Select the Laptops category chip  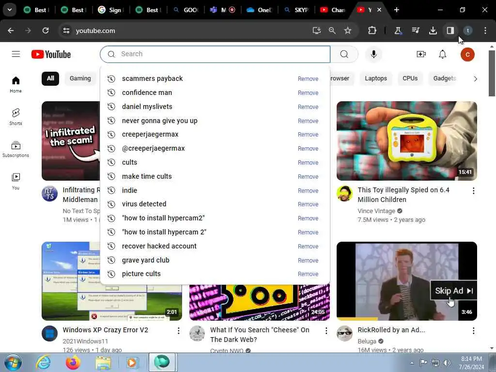(x=376, y=78)
